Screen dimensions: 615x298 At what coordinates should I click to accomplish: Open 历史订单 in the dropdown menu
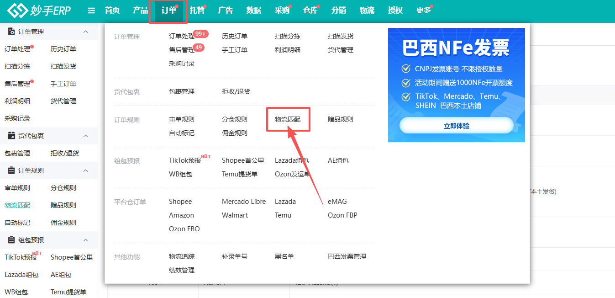pos(235,36)
